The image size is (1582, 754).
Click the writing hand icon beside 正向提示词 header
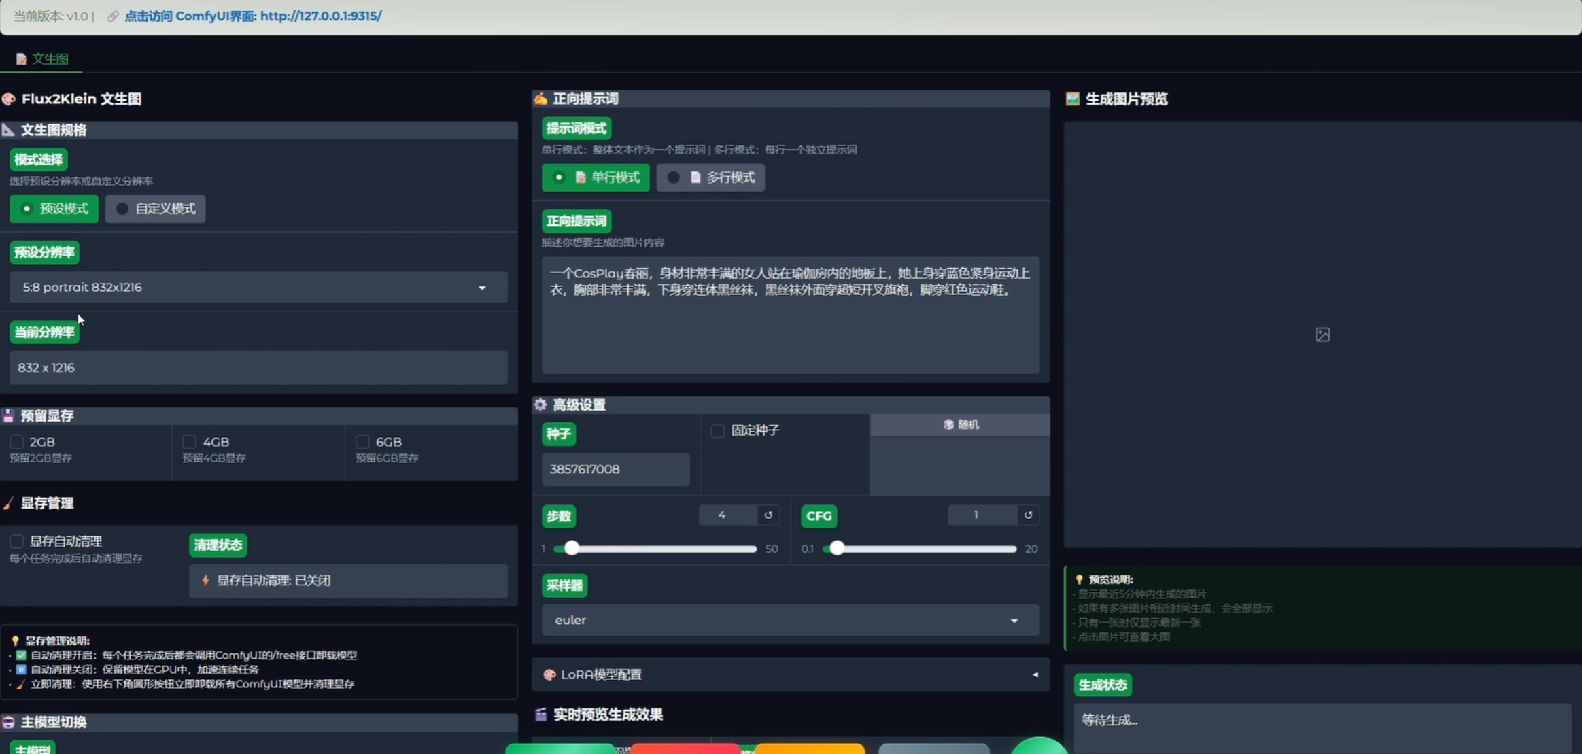540,99
